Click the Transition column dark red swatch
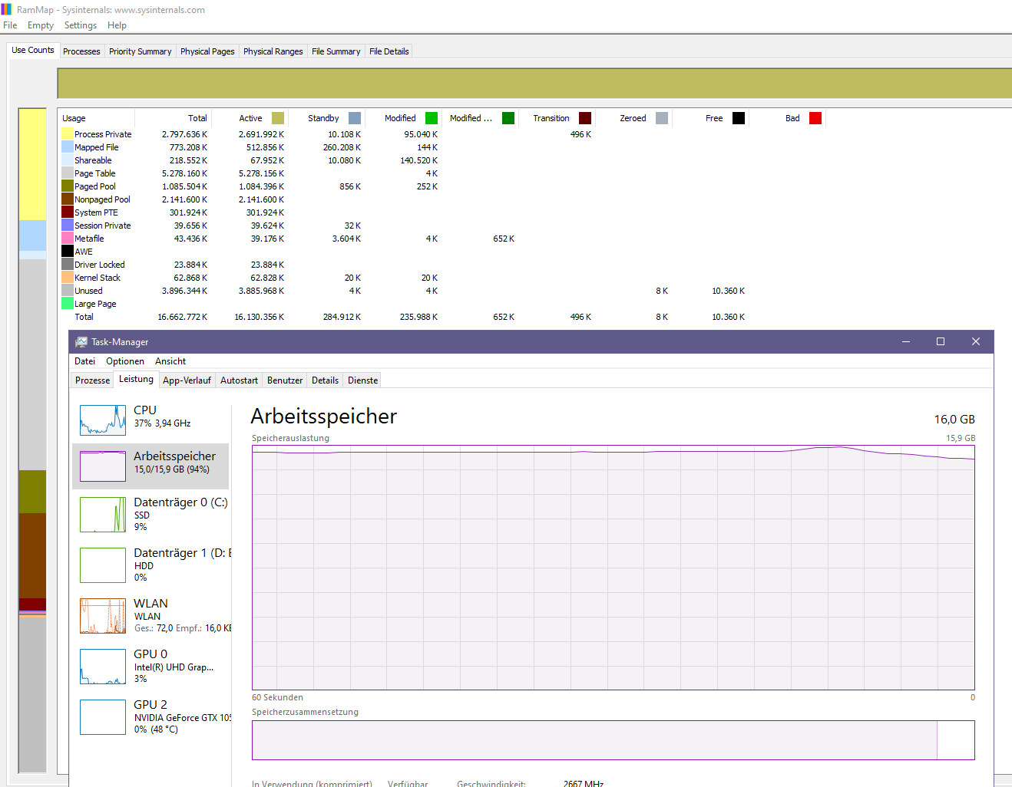 pos(585,118)
